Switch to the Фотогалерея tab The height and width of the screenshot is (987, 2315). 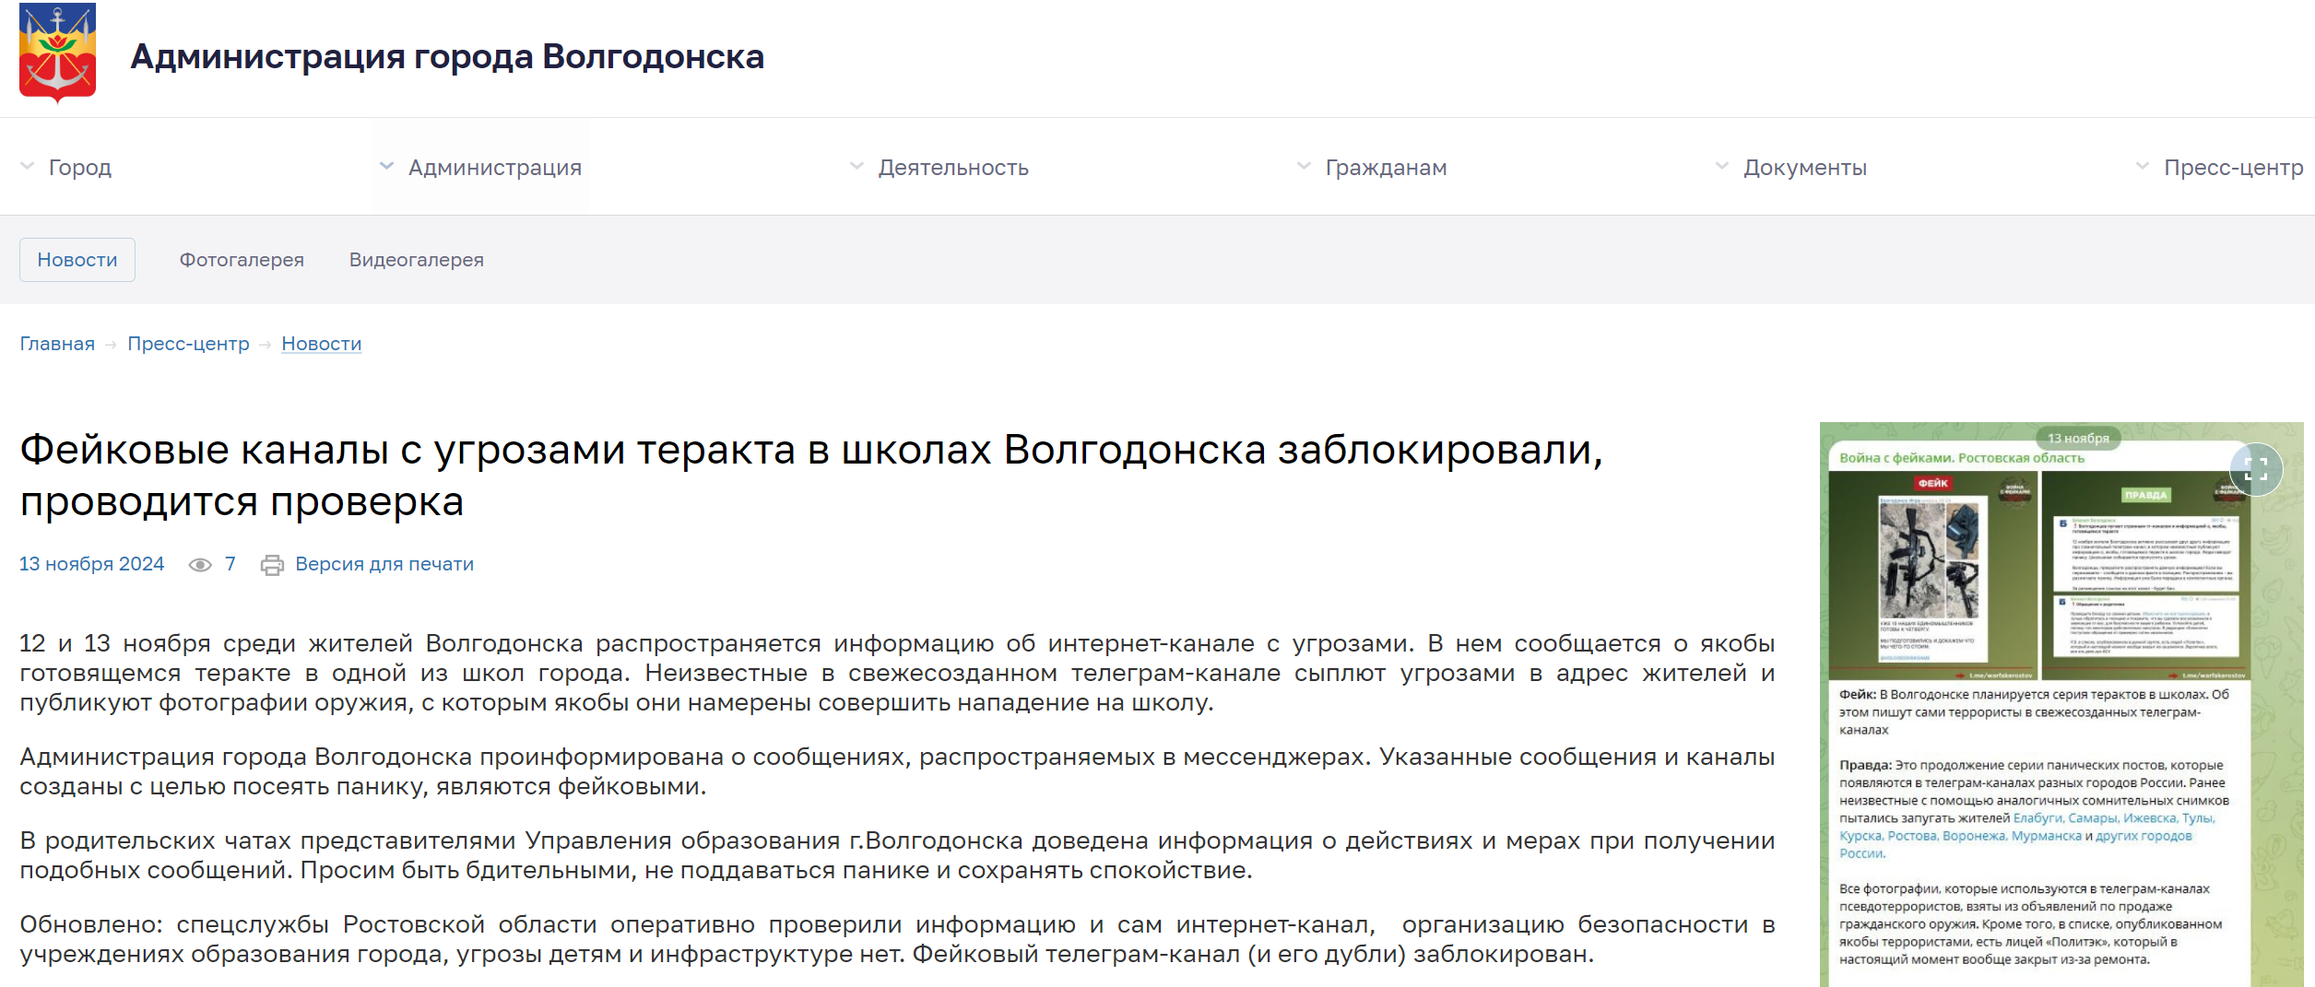[242, 260]
